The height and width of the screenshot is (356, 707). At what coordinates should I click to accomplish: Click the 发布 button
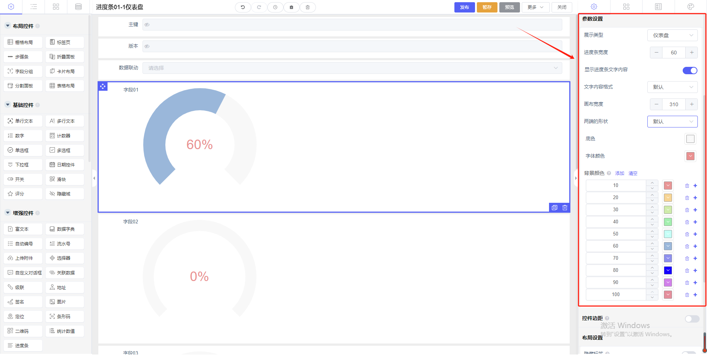click(x=464, y=7)
